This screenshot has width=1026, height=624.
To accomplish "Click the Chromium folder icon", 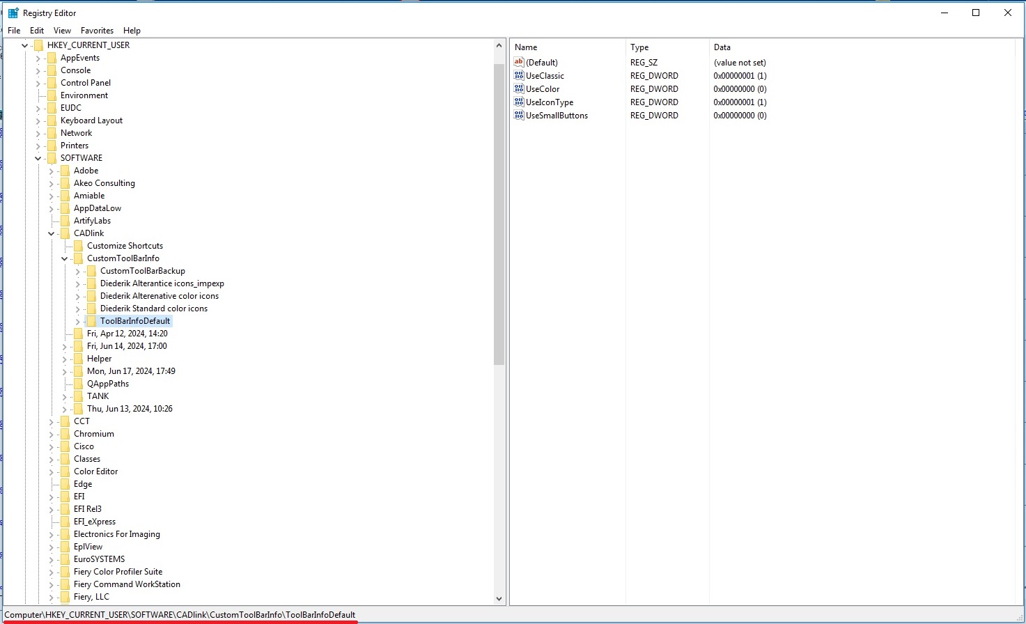I will [x=65, y=434].
